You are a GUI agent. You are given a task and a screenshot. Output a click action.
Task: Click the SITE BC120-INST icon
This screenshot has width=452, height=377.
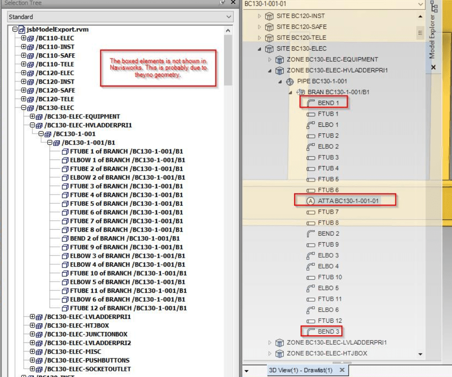269,16
